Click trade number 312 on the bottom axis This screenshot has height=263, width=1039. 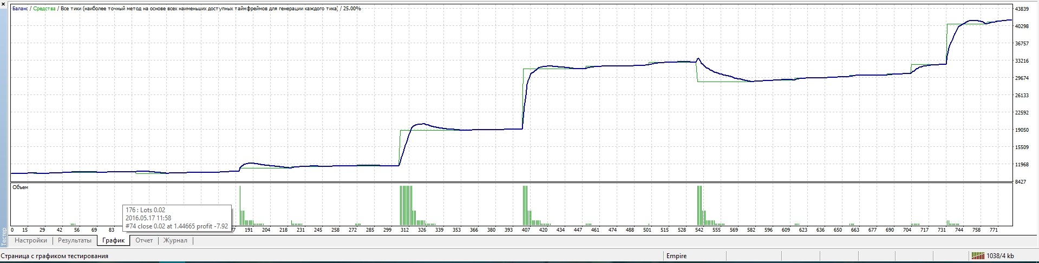point(404,230)
